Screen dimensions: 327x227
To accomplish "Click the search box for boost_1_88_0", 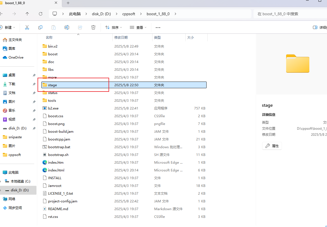I will pos(290,14).
